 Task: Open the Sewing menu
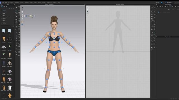pyautogui.click(x=22, y=3)
